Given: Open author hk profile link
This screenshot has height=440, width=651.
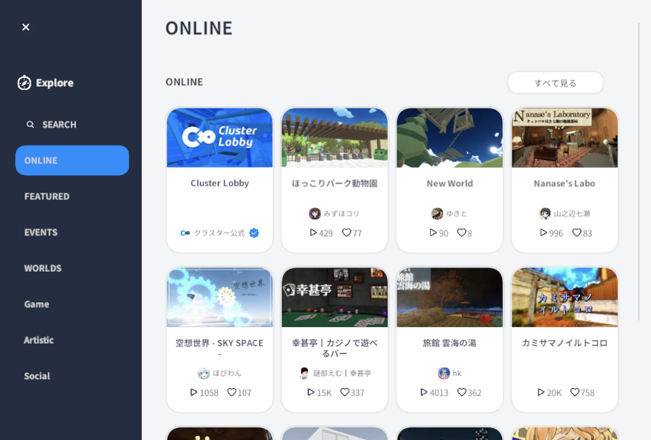Looking at the screenshot, I should [x=457, y=373].
